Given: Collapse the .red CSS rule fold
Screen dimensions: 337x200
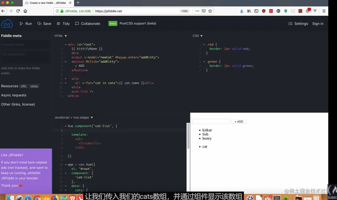Looking at the screenshot, I should click(x=204, y=45).
